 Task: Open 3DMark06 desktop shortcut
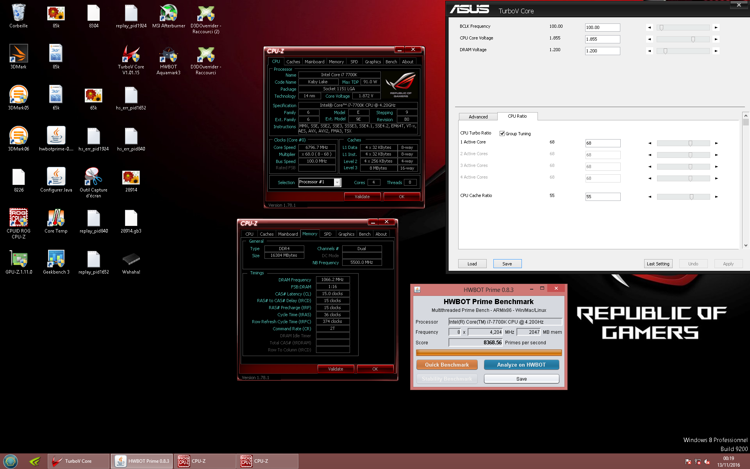click(x=18, y=139)
